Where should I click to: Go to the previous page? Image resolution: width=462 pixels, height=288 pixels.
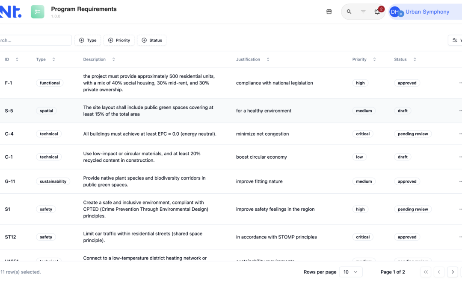[x=439, y=272]
